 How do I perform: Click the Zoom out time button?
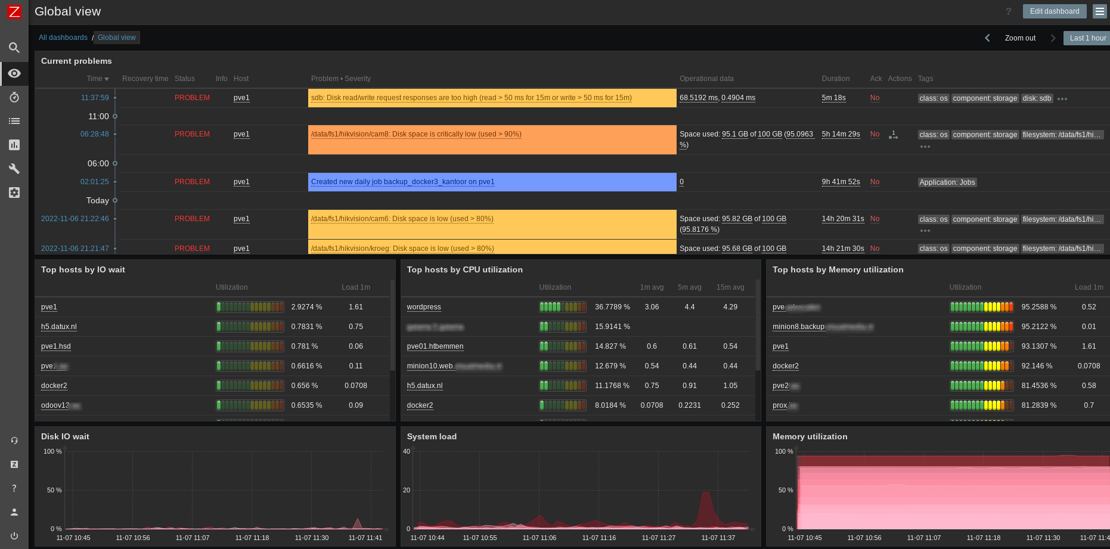tap(1020, 38)
